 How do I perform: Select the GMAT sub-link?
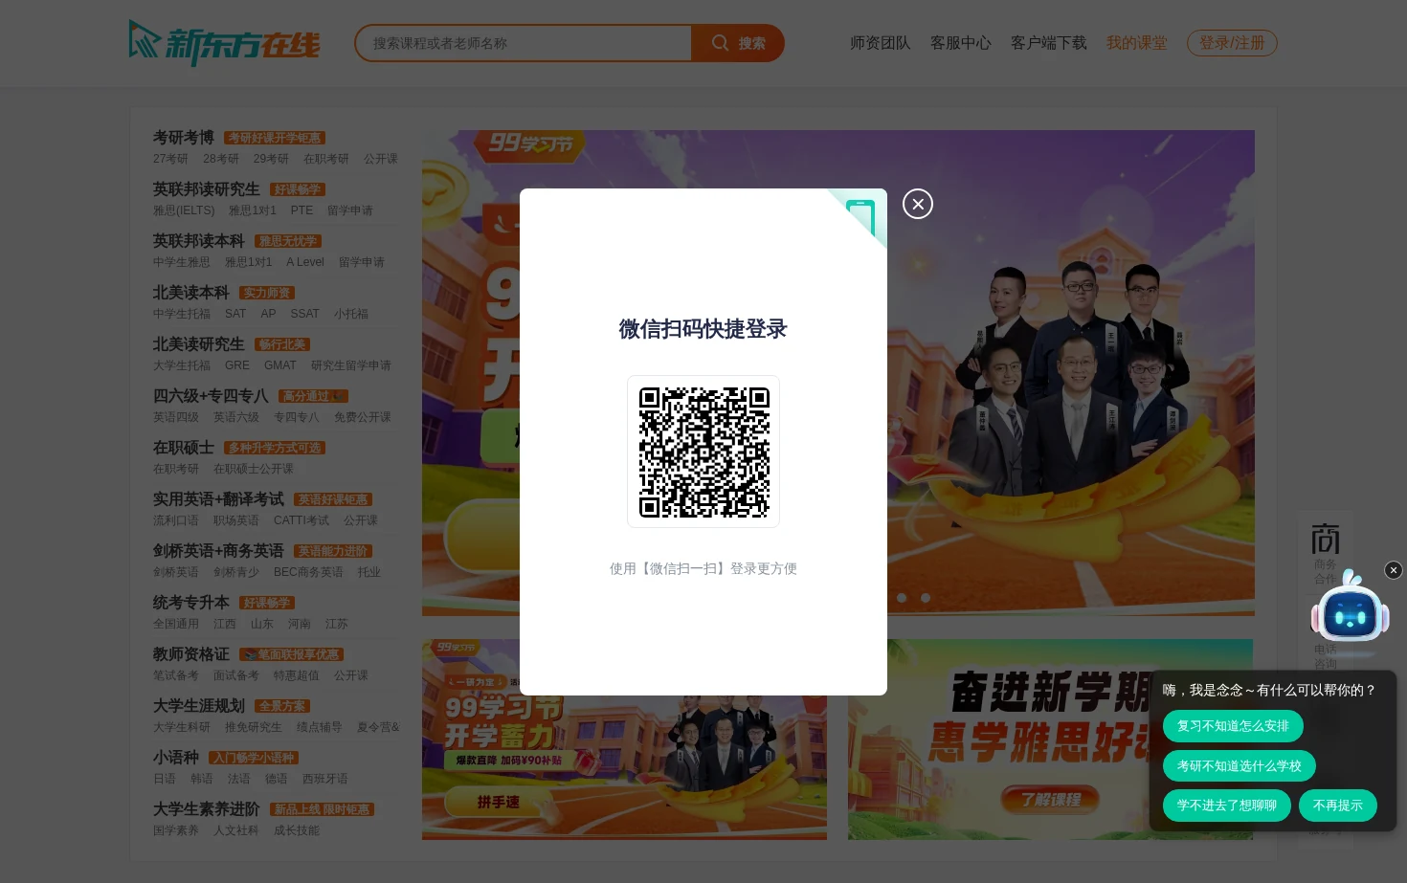point(280,365)
